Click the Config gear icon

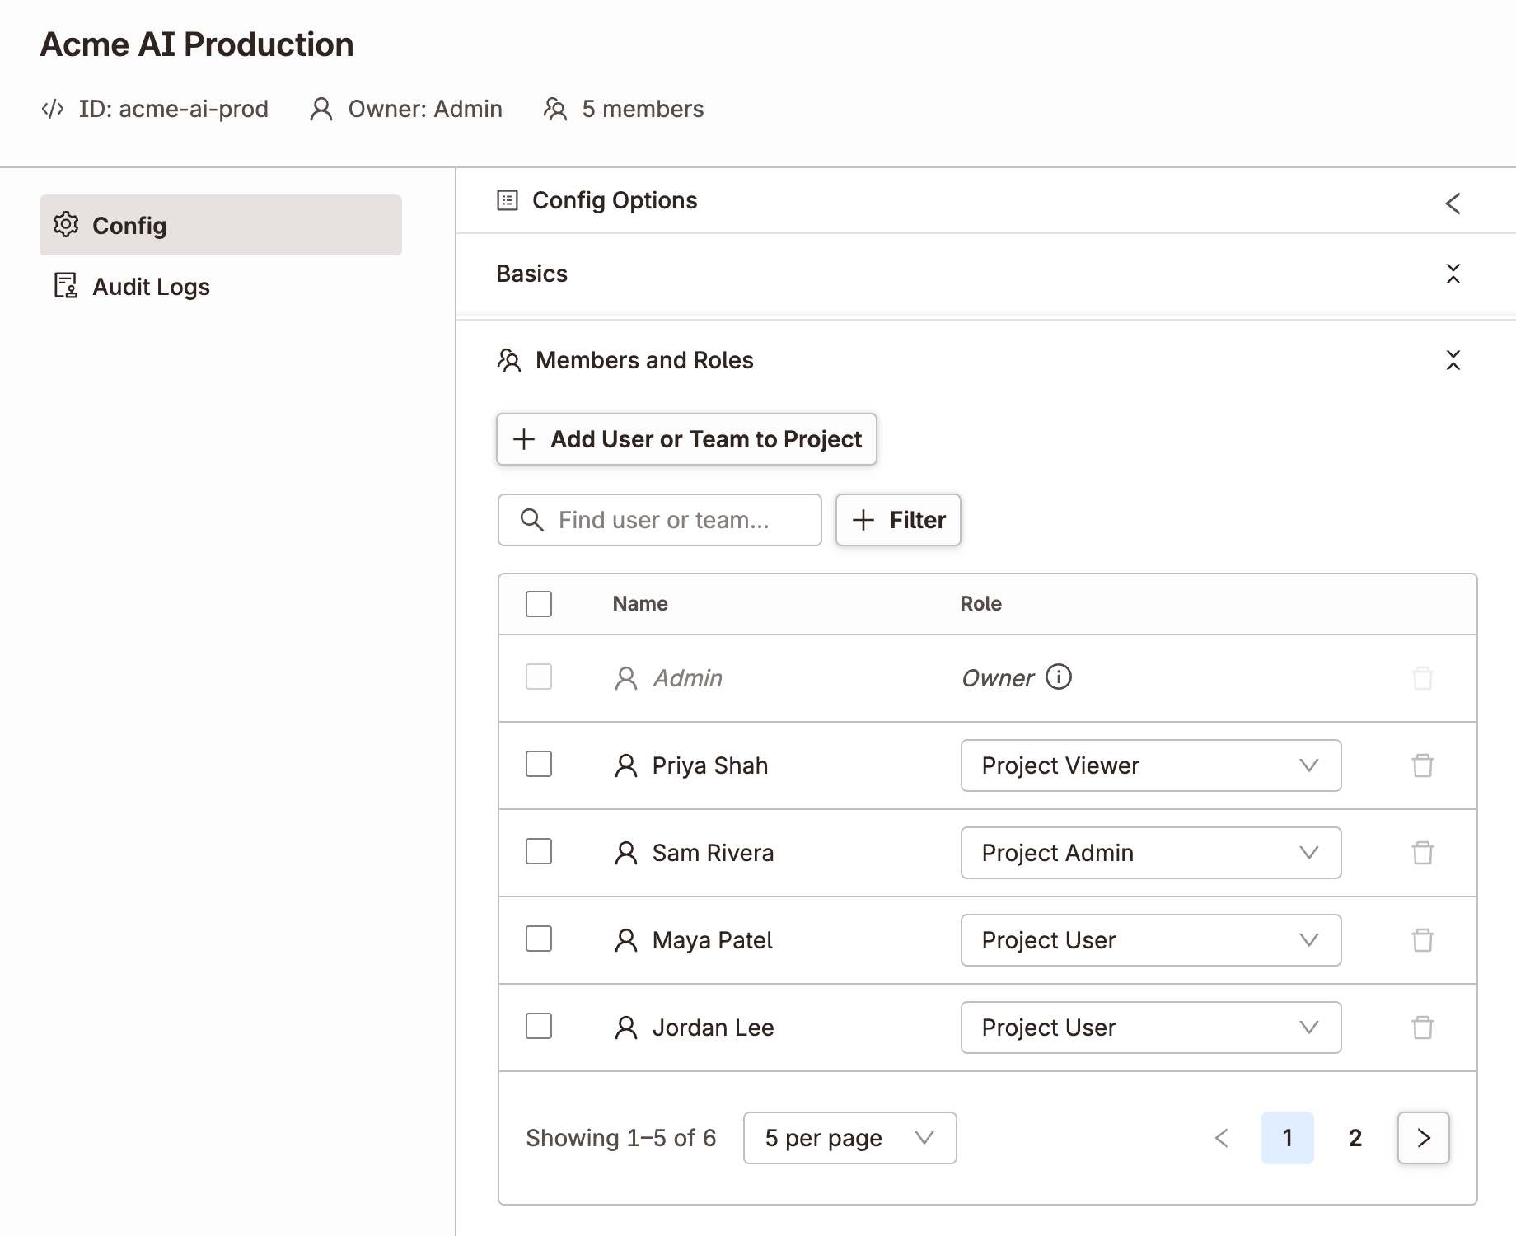coord(66,224)
